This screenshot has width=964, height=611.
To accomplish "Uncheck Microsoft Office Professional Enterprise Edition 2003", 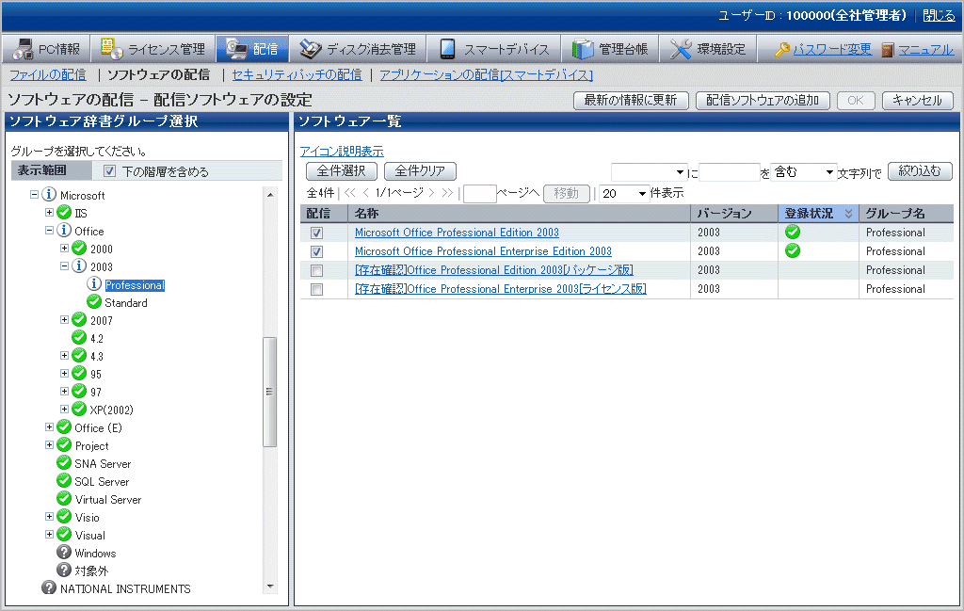I will click(316, 251).
